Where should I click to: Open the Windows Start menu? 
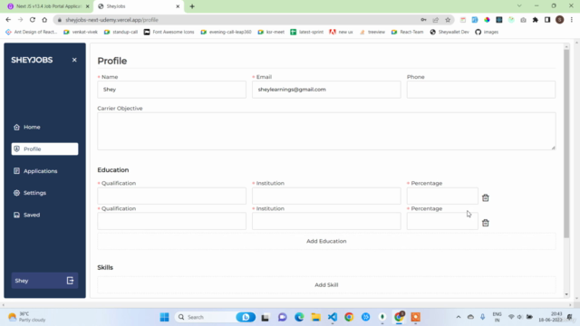point(165,317)
